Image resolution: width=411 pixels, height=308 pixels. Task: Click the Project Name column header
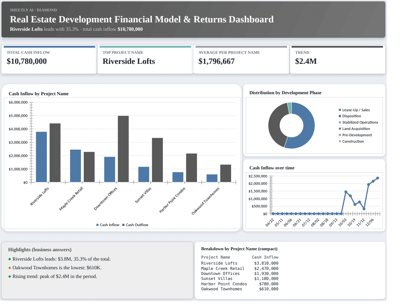[216, 257]
